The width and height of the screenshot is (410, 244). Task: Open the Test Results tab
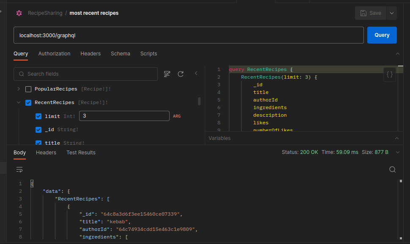pyautogui.click(x=81, y=153)
